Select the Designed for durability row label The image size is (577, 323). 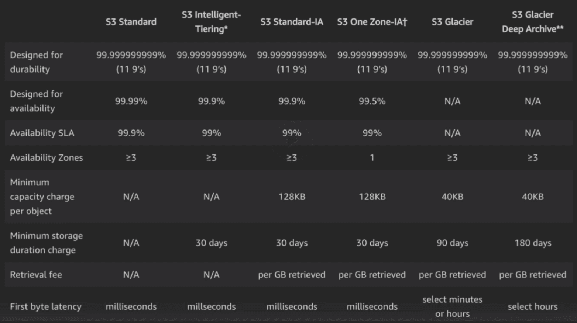pyautogui.click(x=36, y=62)
